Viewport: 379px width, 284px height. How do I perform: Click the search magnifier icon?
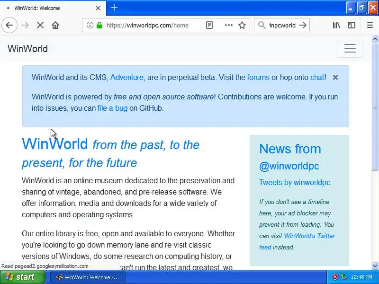click(x=262, y=25)
